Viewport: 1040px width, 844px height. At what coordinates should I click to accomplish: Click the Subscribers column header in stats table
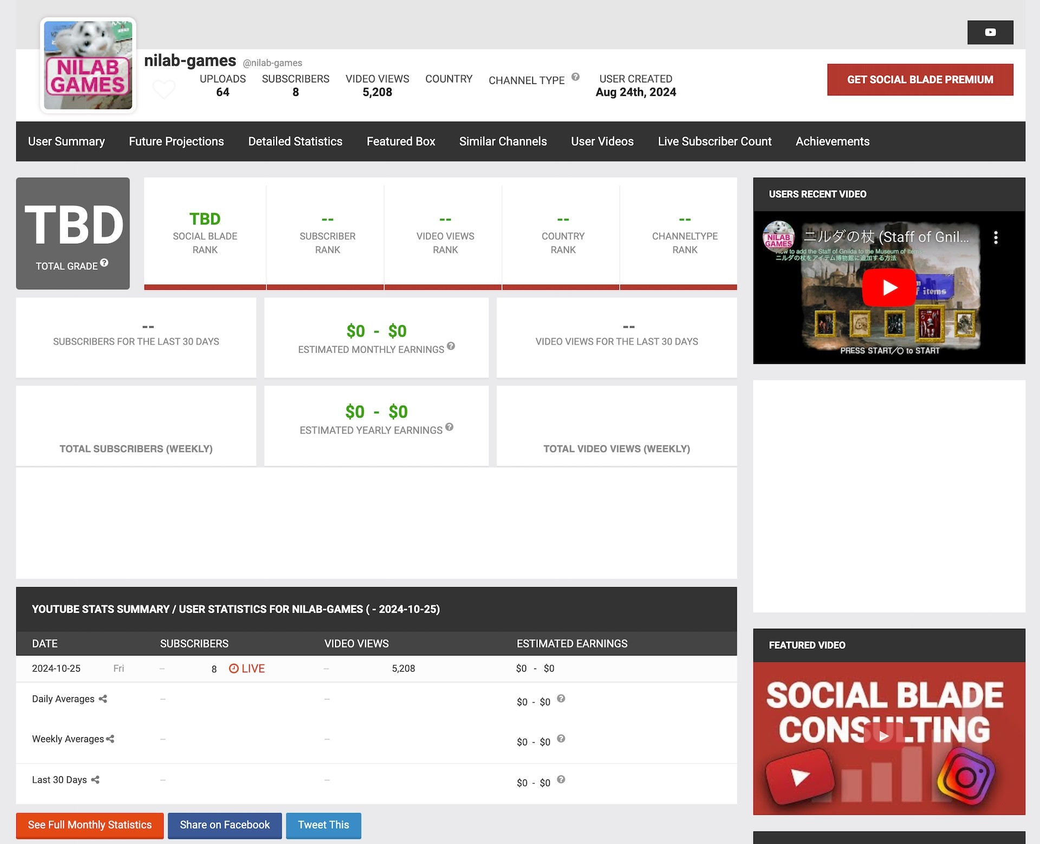194,644
